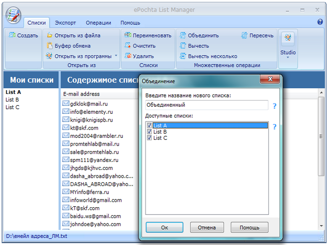Click envelope icon next to spm111@yandex.ru

click(x=66, y=160)
